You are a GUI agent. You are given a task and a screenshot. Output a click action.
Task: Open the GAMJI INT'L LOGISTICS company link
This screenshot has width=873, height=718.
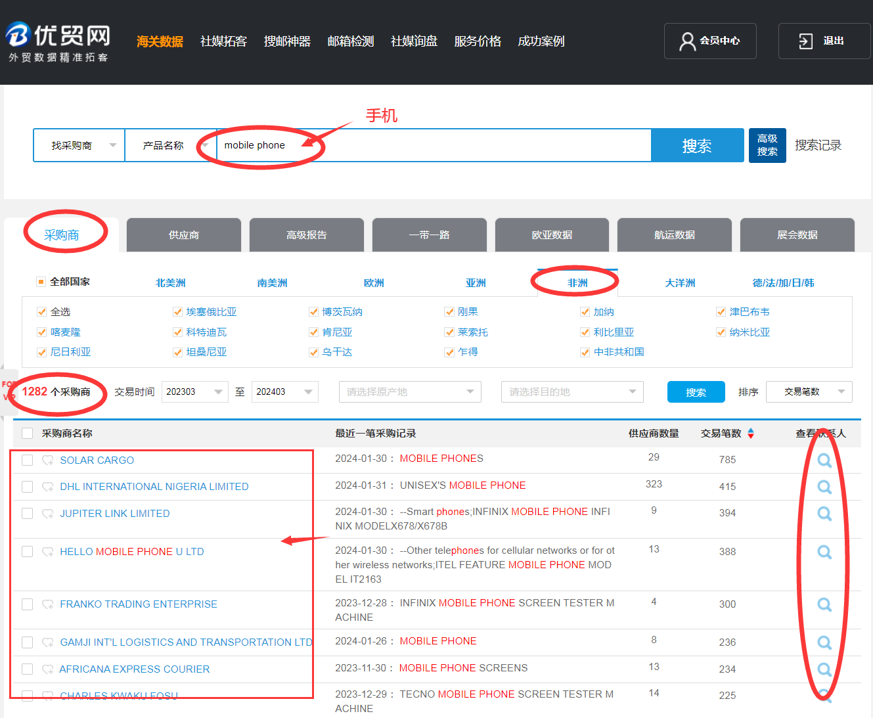(186, 642)
